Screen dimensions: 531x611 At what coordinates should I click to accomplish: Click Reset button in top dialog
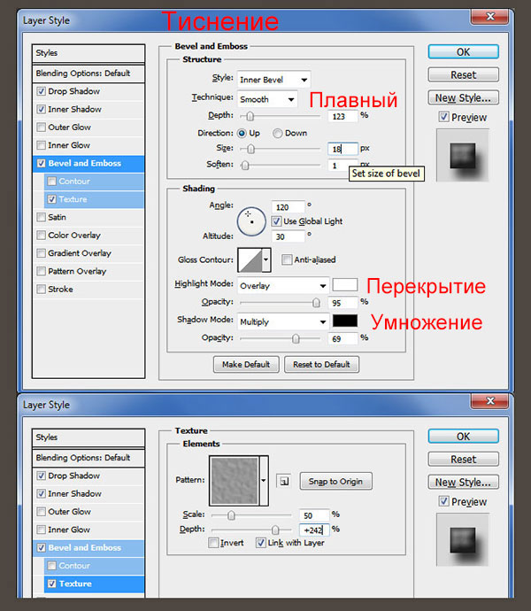click(463, 74)
